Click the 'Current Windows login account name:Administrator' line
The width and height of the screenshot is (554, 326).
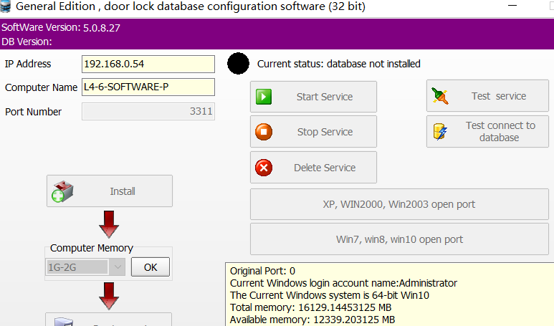(x=343, y=283)
